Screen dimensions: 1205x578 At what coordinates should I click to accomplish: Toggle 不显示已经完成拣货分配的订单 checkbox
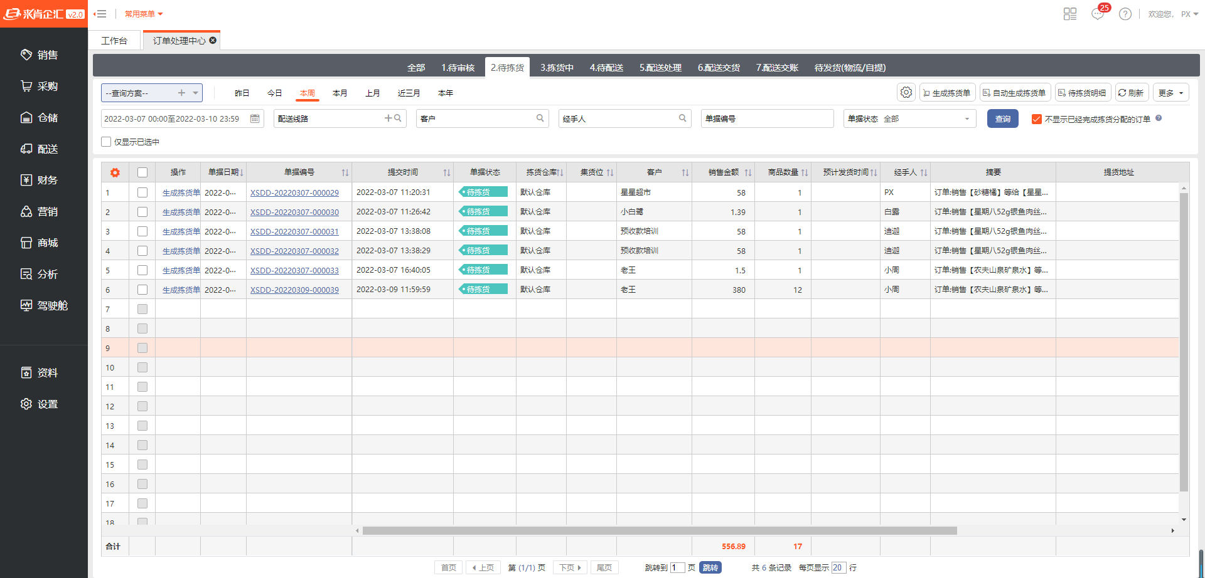[1037, 119]
